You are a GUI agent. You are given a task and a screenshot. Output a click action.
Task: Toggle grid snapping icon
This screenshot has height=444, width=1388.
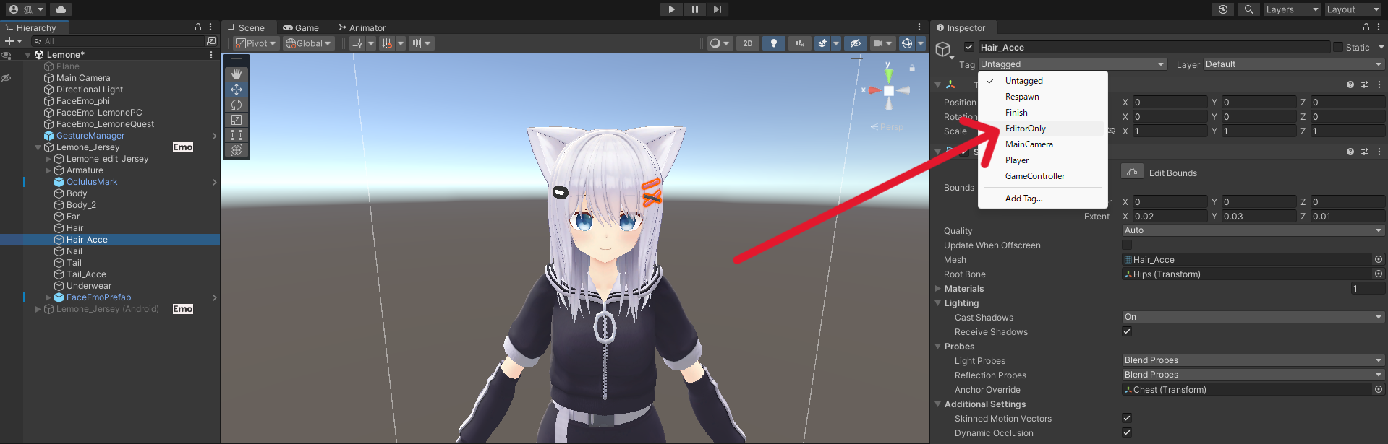[x=387, y=43]
